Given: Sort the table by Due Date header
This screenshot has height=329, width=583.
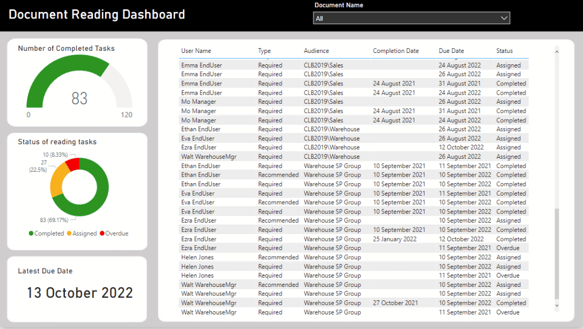Looking at the screenshot, I should coord(451,50).
